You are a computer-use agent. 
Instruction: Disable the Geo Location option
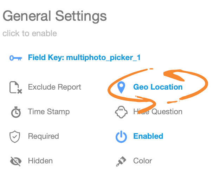tap(158, 87)
